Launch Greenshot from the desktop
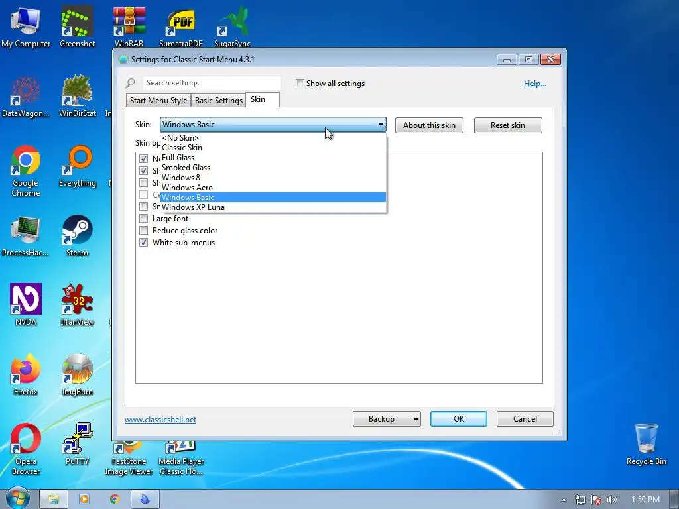The image size is (679, 509). [77, 27]
